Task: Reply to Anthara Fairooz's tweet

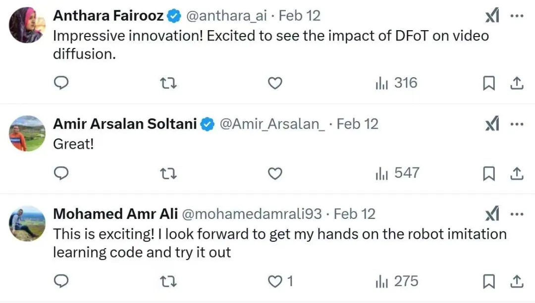Action: 60,84
